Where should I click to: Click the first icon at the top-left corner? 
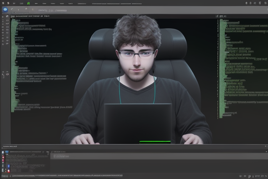pos(2,3)
